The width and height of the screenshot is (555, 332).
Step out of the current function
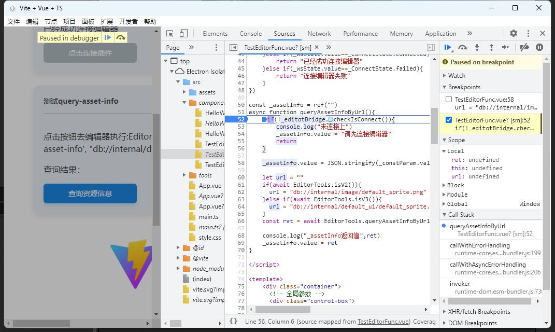pos(491,47)
